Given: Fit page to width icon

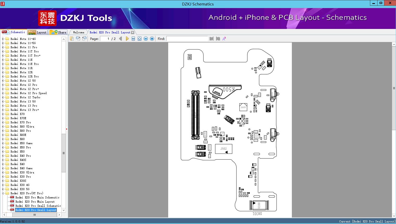Looking at the screenshot, I should click(133, 39).
